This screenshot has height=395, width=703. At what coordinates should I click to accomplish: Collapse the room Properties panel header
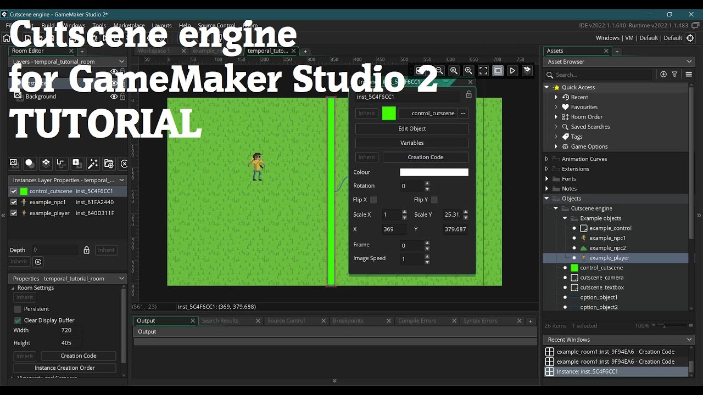tap(122, 279)
